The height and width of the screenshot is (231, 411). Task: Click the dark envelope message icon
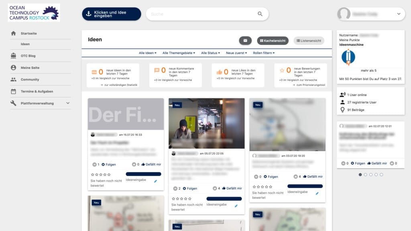click(x=245, y=41)
